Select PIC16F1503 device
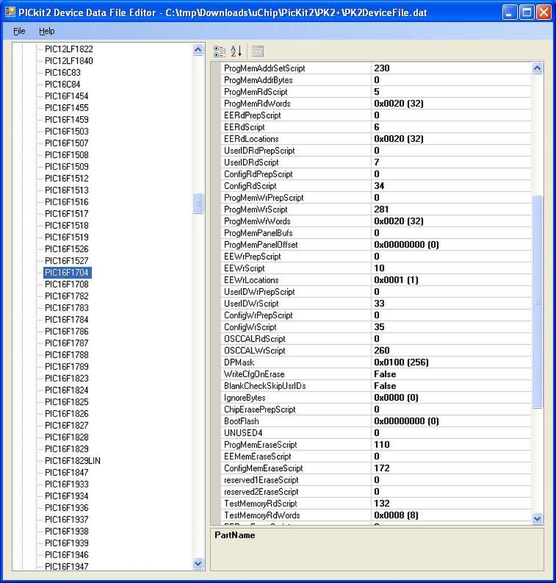 [x=67, y=132]
